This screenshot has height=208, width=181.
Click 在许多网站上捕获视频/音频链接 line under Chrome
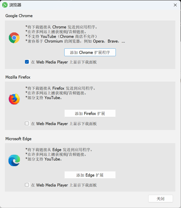point(56,32)
